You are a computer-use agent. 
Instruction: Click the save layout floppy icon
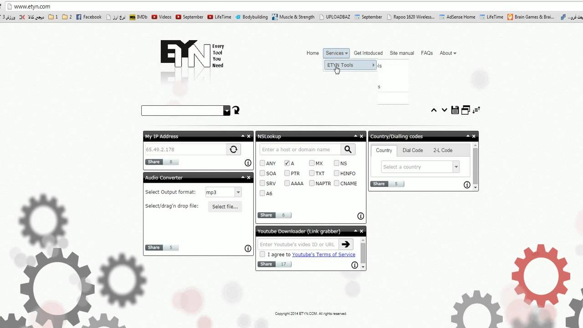point(455,110)
